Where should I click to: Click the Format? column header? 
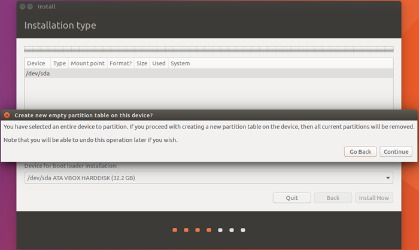pyautogui.click(x=120, y=63)
